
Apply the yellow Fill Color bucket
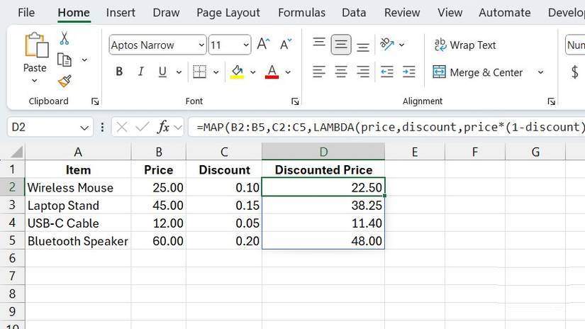point(237,72)
